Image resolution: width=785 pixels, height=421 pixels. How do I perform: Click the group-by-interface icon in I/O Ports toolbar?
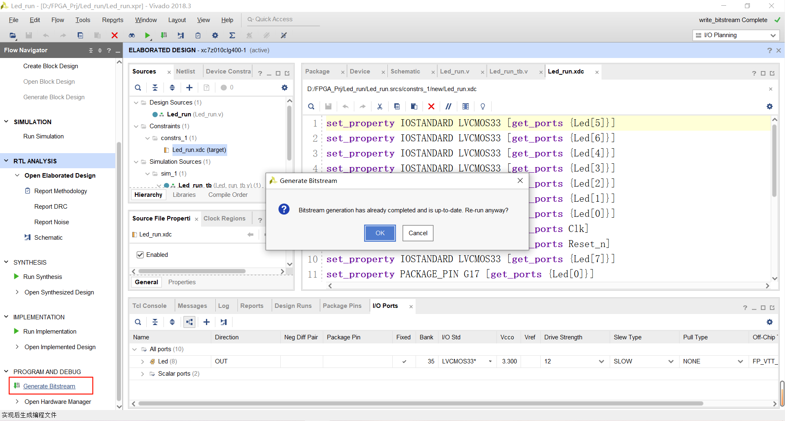tap(189, 322)
